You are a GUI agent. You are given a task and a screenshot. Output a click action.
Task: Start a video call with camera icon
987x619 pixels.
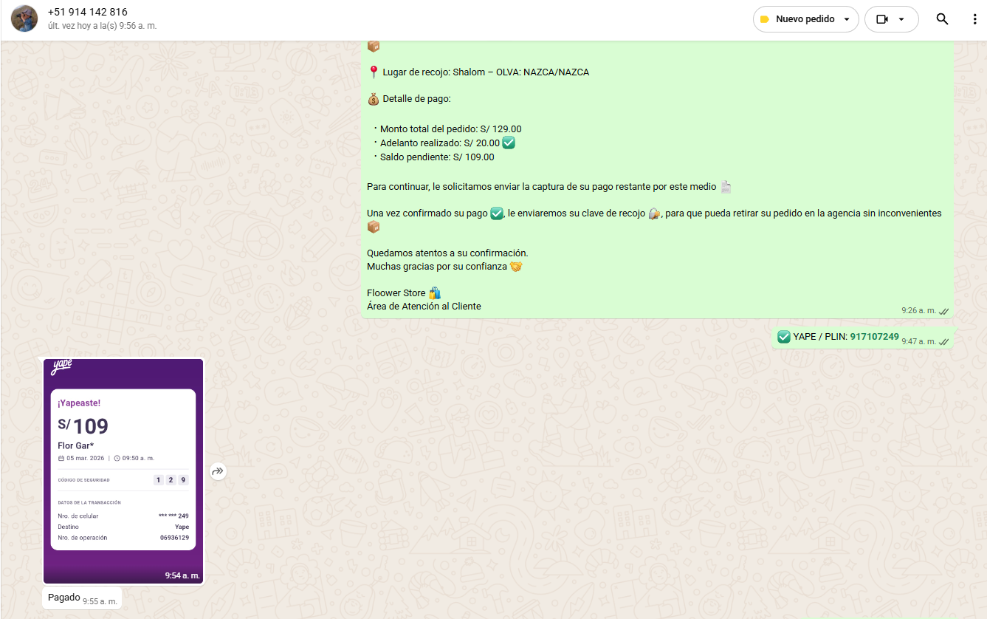pos(881,19)
